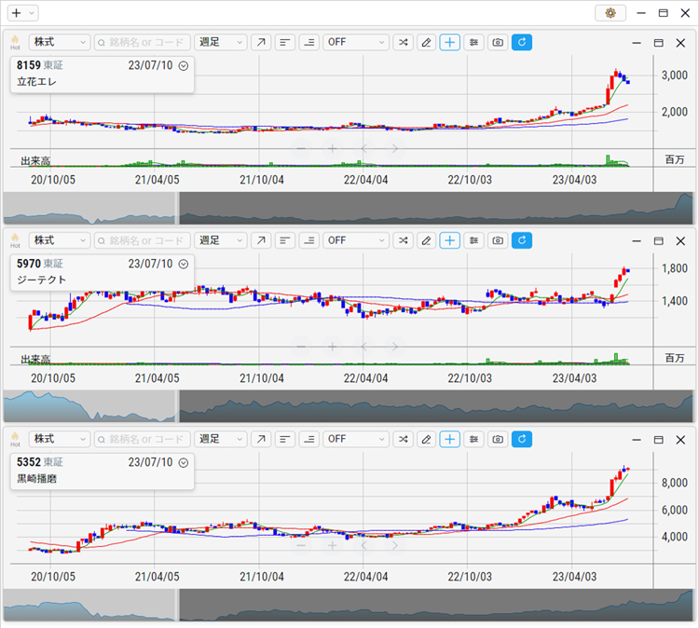The height and width of the screenshot is (628, 699).
Task: Click the shuffle compare icon in middle chart
Action: tap(403, 240)
